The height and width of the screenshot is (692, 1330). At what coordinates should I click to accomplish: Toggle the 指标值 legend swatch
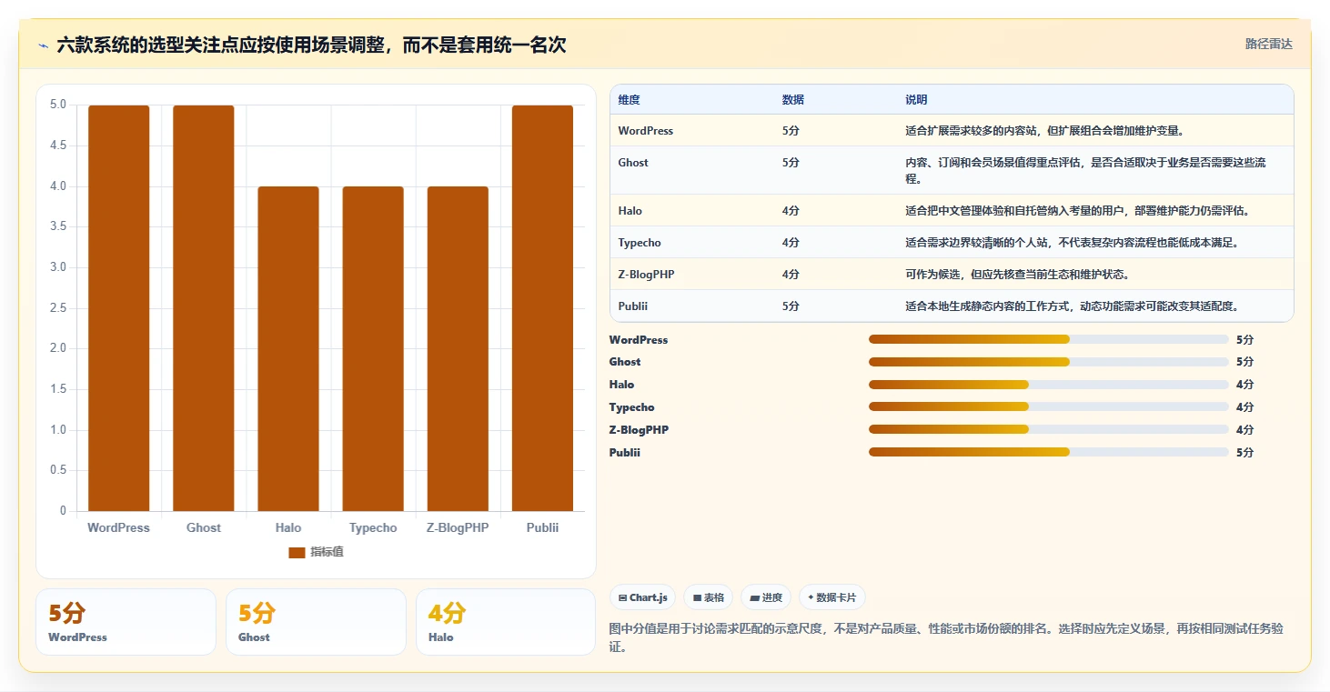pyautogui.click(x=297, y=552)
